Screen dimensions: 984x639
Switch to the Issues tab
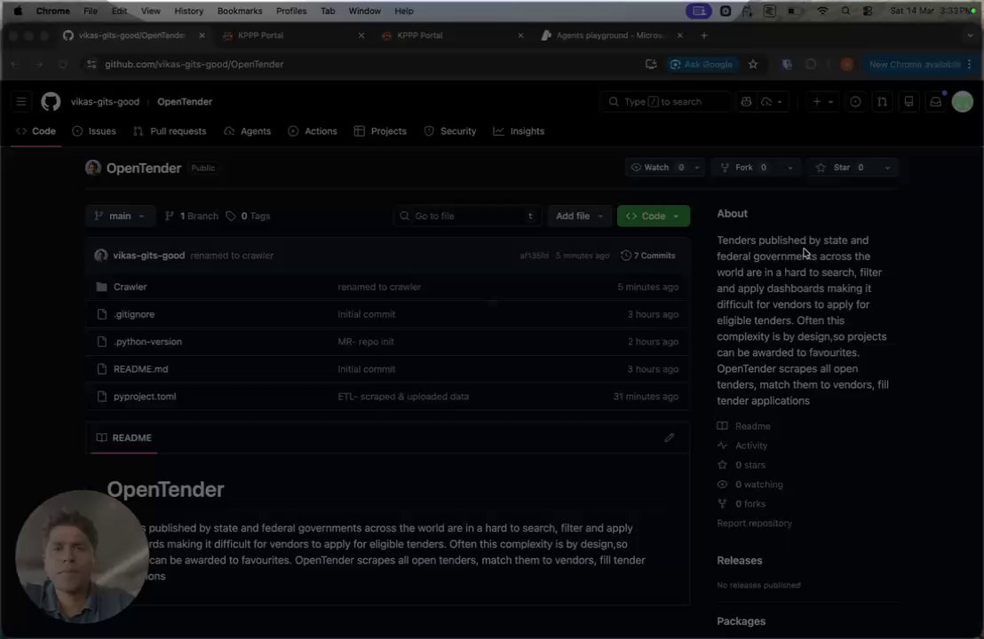pyautogui.click(x=94, y=131)
